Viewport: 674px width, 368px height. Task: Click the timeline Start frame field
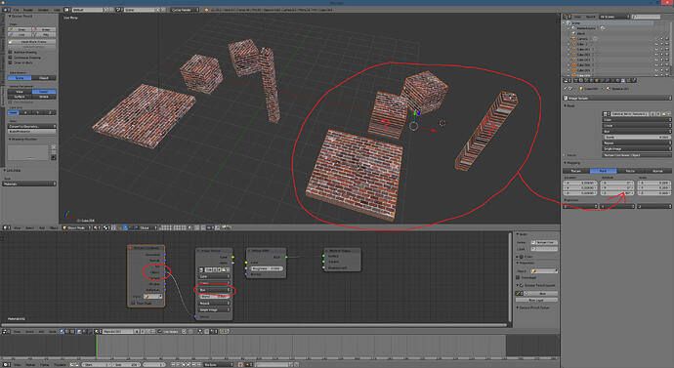pyautogui.click(x=97, y=364)
